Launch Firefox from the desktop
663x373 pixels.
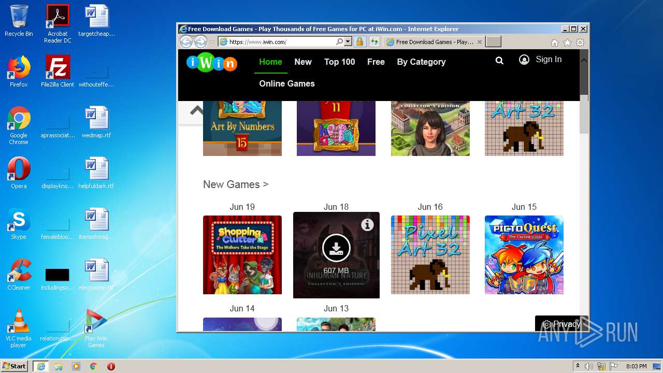(x=19, y=71)
